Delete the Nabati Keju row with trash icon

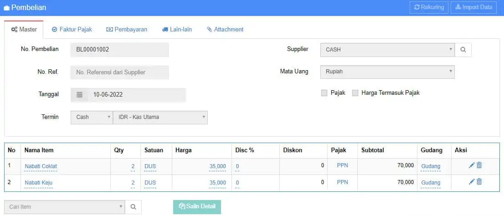point(479,182)
